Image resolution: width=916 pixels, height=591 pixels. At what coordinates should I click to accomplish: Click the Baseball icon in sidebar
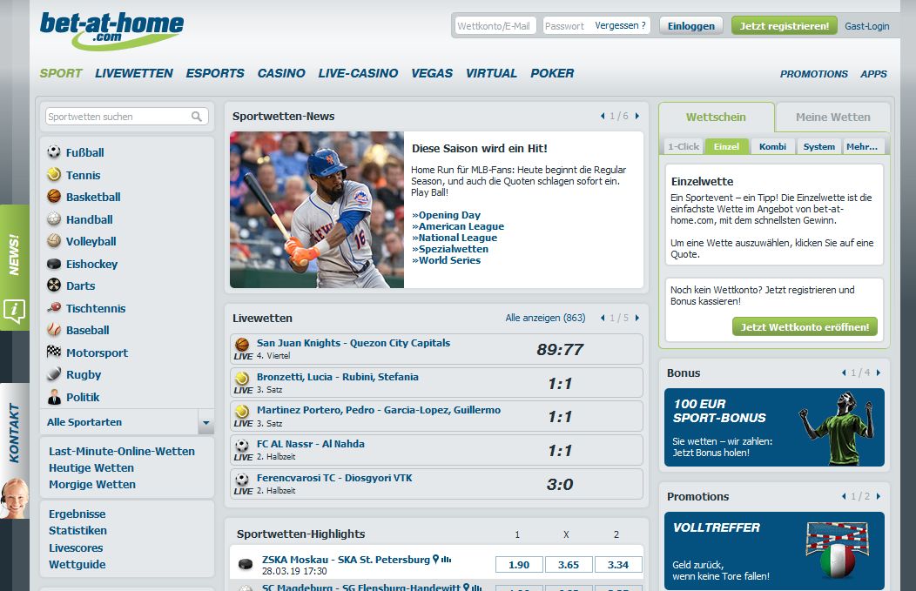tap(54, 329)
